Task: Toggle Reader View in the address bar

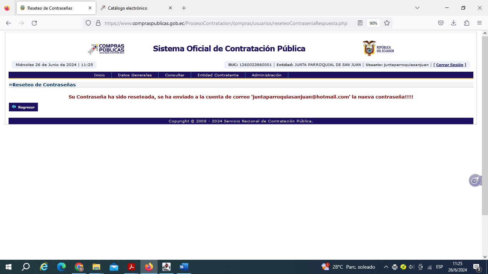Action: [360, 23]
